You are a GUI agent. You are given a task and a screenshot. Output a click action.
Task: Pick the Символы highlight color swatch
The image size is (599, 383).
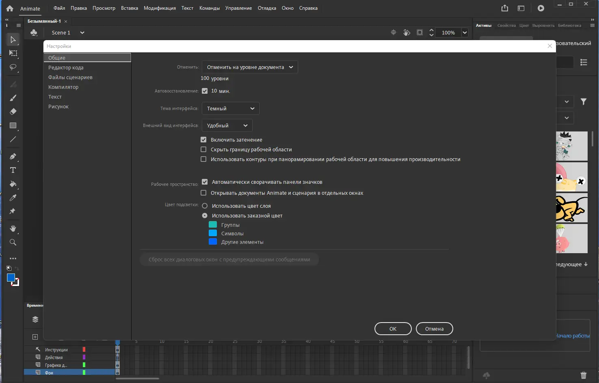point(213,233)
